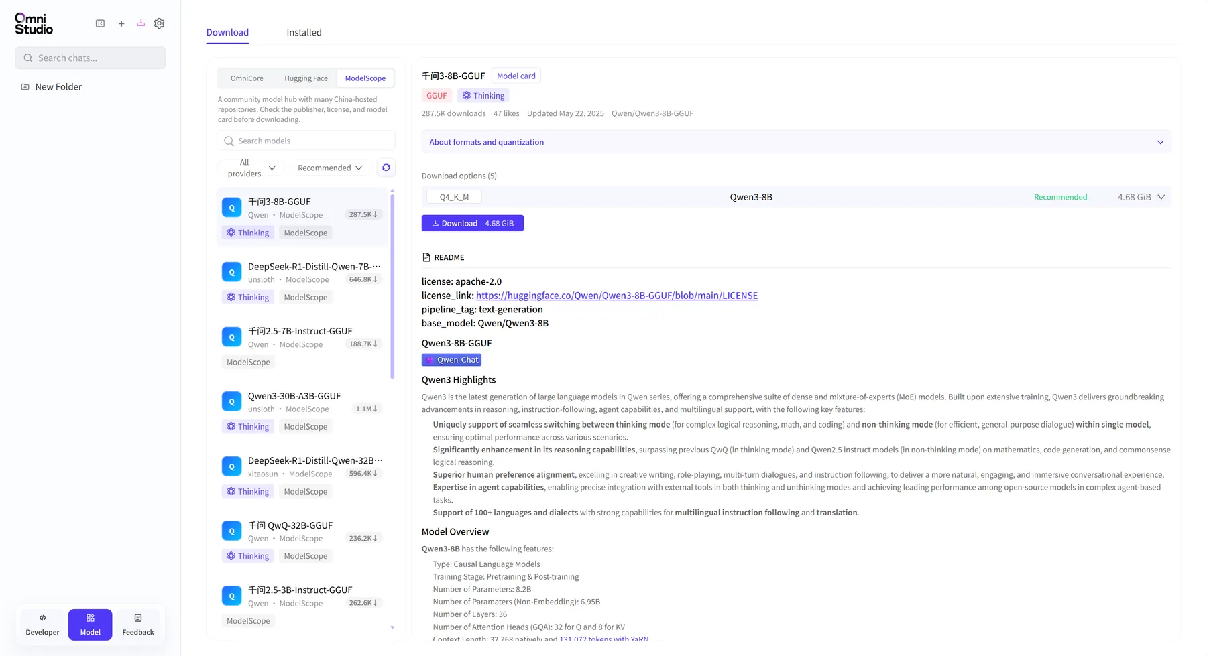This screenshot has height=656, width=1207.
Task: Open the Feedback section
Action: [138, 625]
